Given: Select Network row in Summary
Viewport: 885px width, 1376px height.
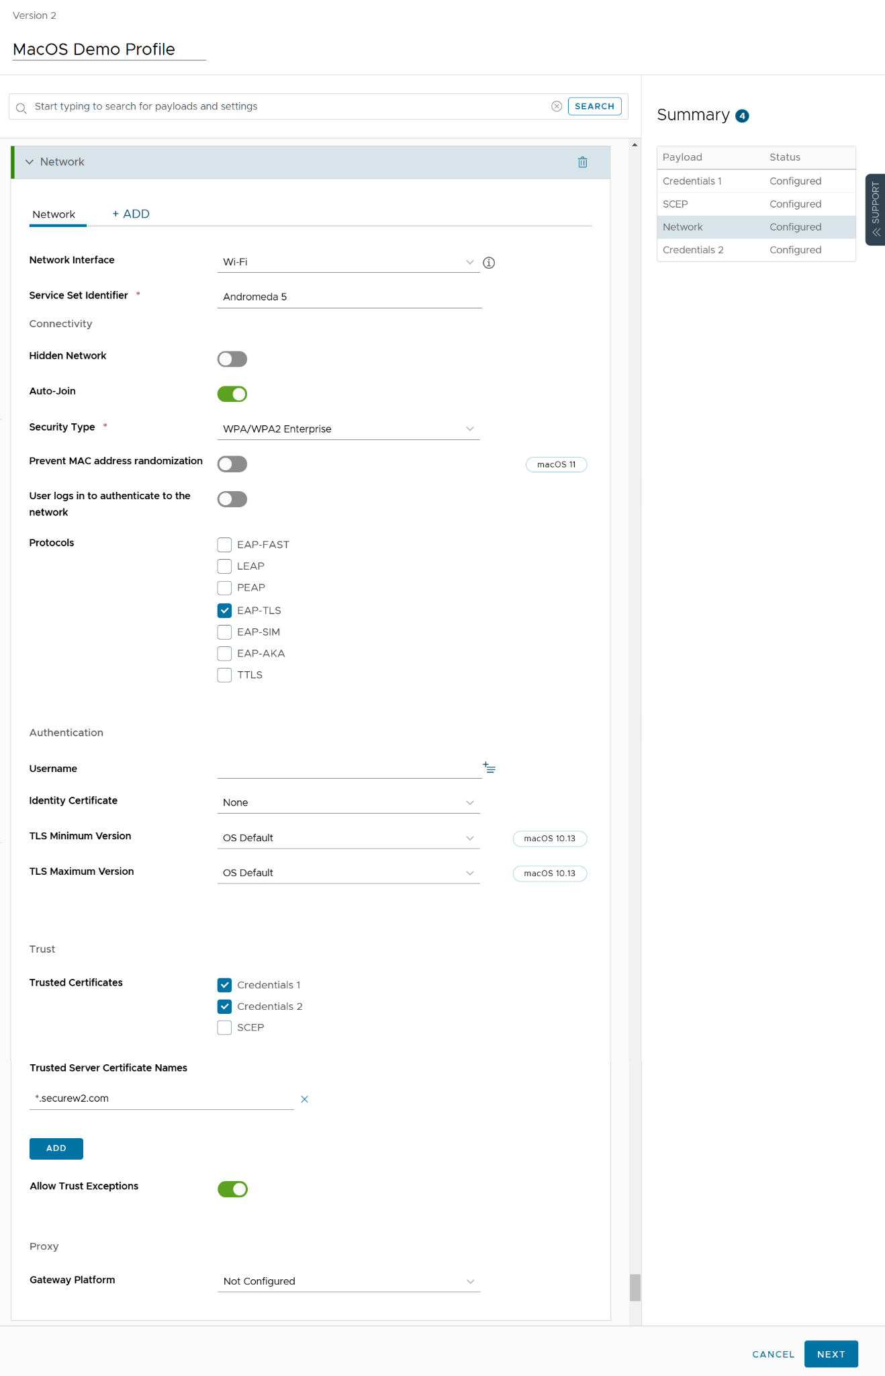Looking at the screenshot, I should pyautogui.click(x=756, y=227).
